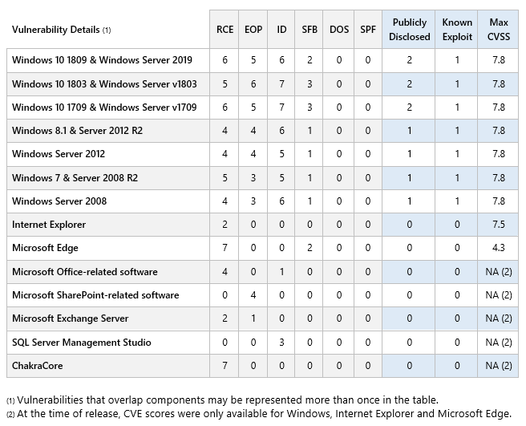Click the Microsoft Edge row label
The width and height of the screenshot is (526, 426).
point(45,248)
